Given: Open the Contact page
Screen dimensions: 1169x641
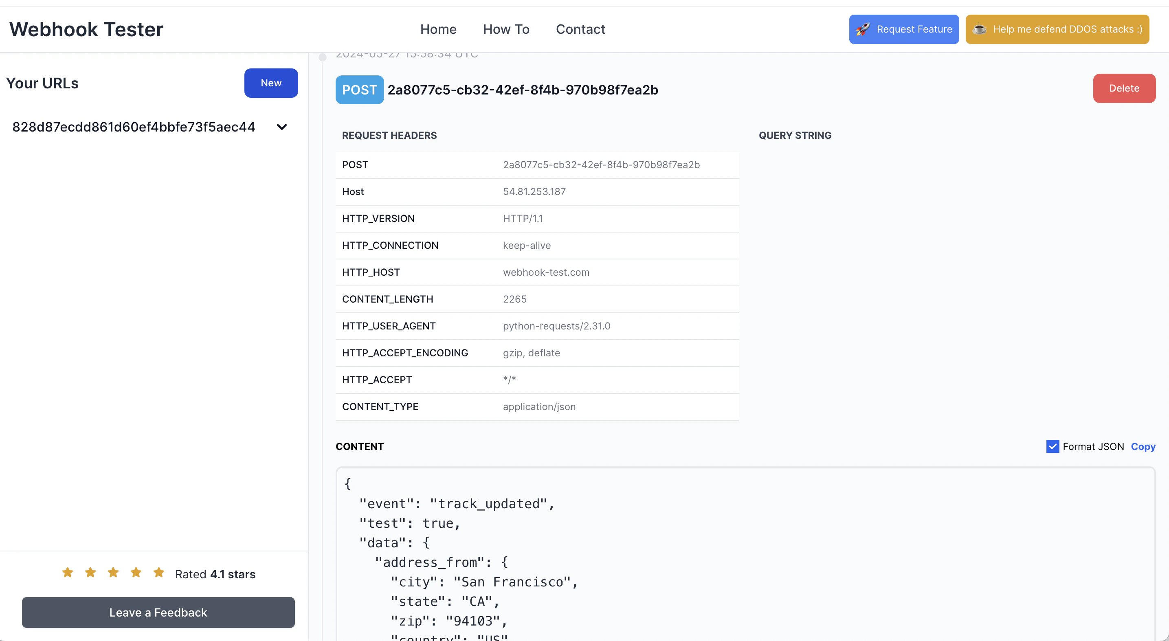Looking at the screenshot, I should click(580, 29).
